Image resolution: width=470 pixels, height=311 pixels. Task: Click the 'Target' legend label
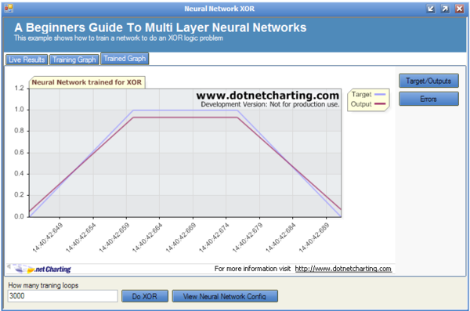coord(361,95)
